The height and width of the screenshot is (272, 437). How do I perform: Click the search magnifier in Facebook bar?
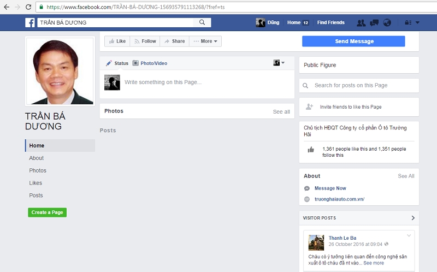[x=202, y=22]
